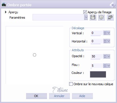Click the randomize parameters dice icon
The width and height of the screenshot is (117, 103).
click(101, 18)
